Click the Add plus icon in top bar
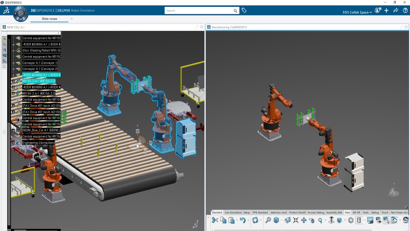410x231 pixels. pos(387,10)
